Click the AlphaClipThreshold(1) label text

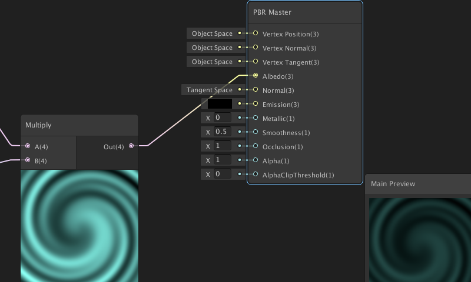coord(298,175)
